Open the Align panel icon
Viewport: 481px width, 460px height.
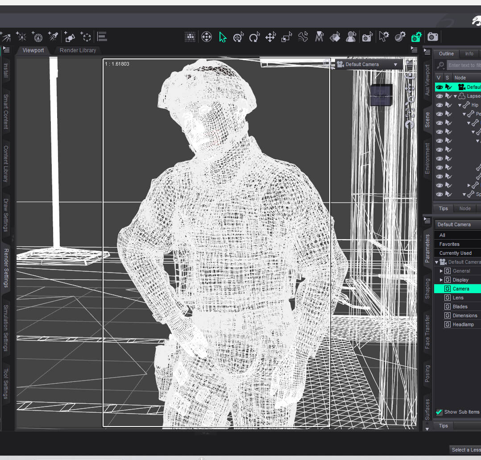102,37
